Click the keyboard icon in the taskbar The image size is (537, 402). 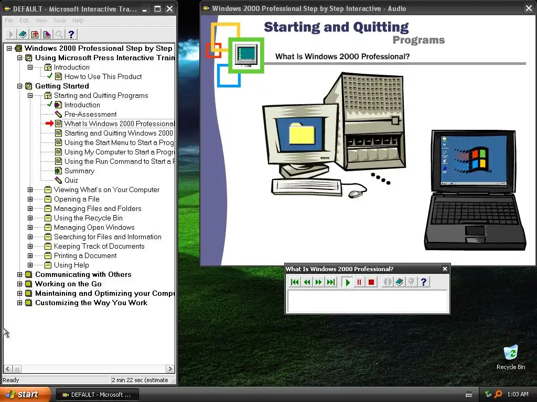click(469, 395)
